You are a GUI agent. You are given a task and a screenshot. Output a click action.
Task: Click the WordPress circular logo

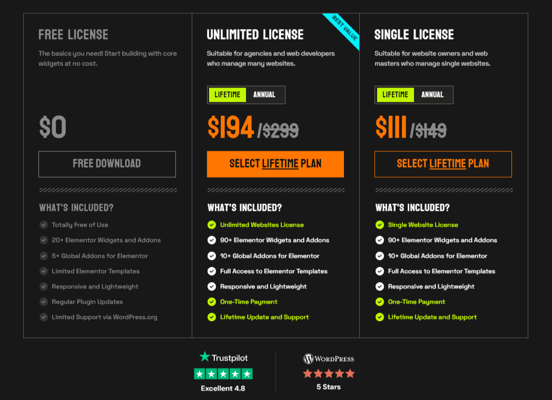308,358
